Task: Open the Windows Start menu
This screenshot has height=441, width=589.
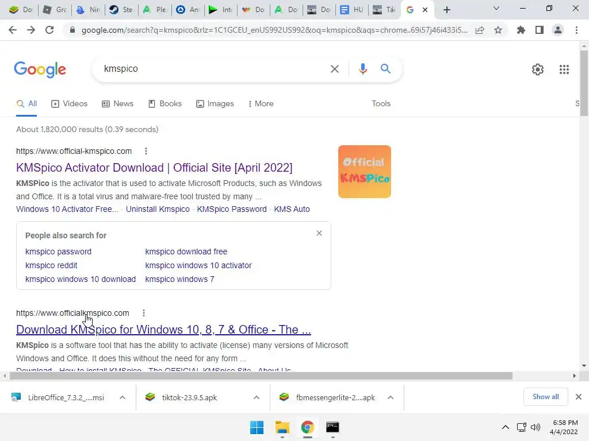Action: tap(257, 427)
